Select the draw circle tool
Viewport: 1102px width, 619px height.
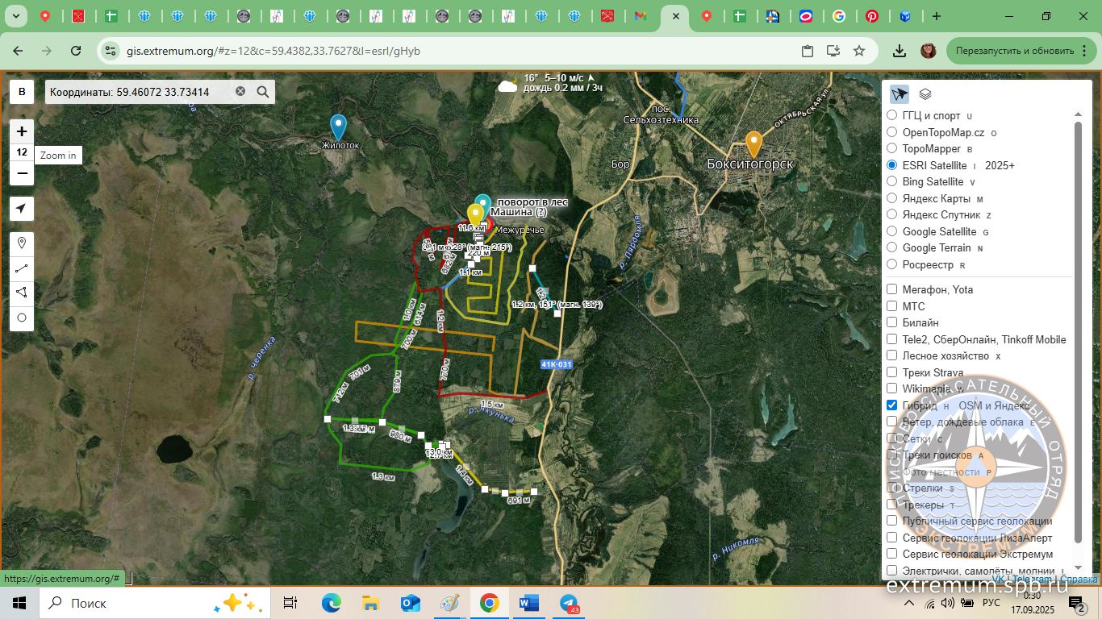click(22, 318)
